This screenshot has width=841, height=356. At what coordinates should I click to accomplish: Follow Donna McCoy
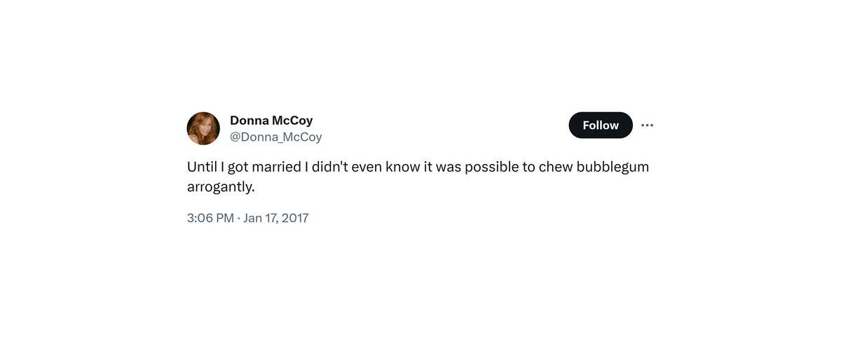pos(601,125)
